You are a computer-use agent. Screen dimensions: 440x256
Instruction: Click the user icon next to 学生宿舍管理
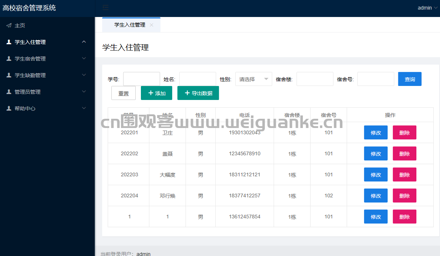click(x=9, y=58)
